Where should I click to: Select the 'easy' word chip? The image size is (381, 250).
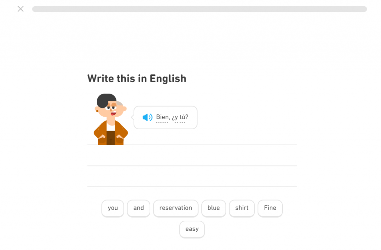coord(192,229)
